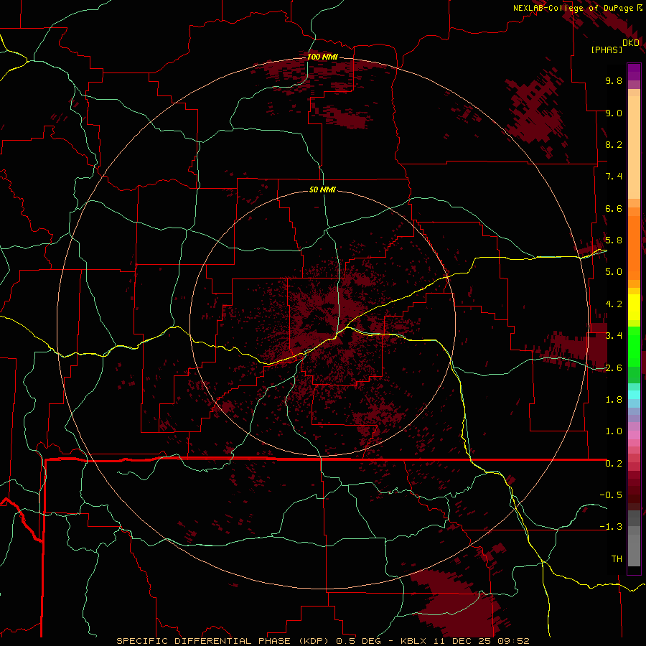Click the 5.8 scale value
The height and width of the screenshot is (646, 646).
pyautogui.click(x=614, y=240)
